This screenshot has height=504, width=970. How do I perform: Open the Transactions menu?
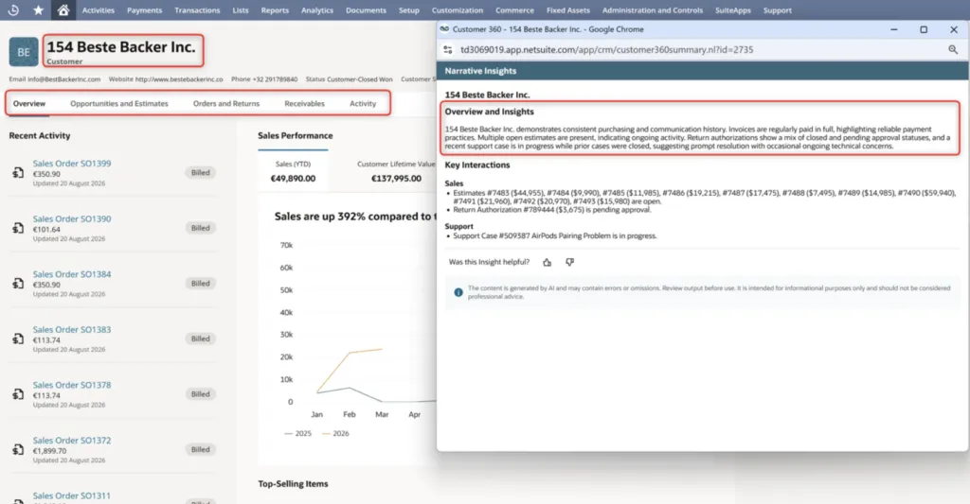197,10
